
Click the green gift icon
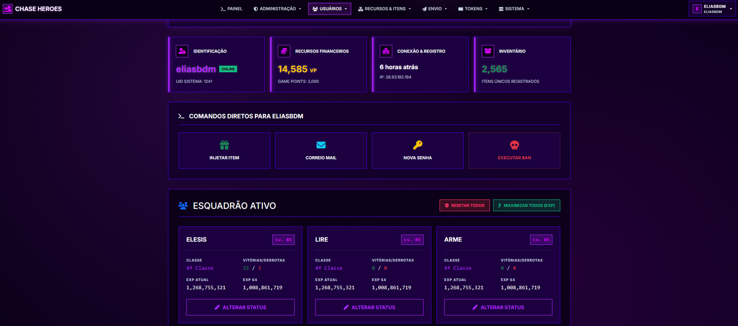[x=224, y=145]
